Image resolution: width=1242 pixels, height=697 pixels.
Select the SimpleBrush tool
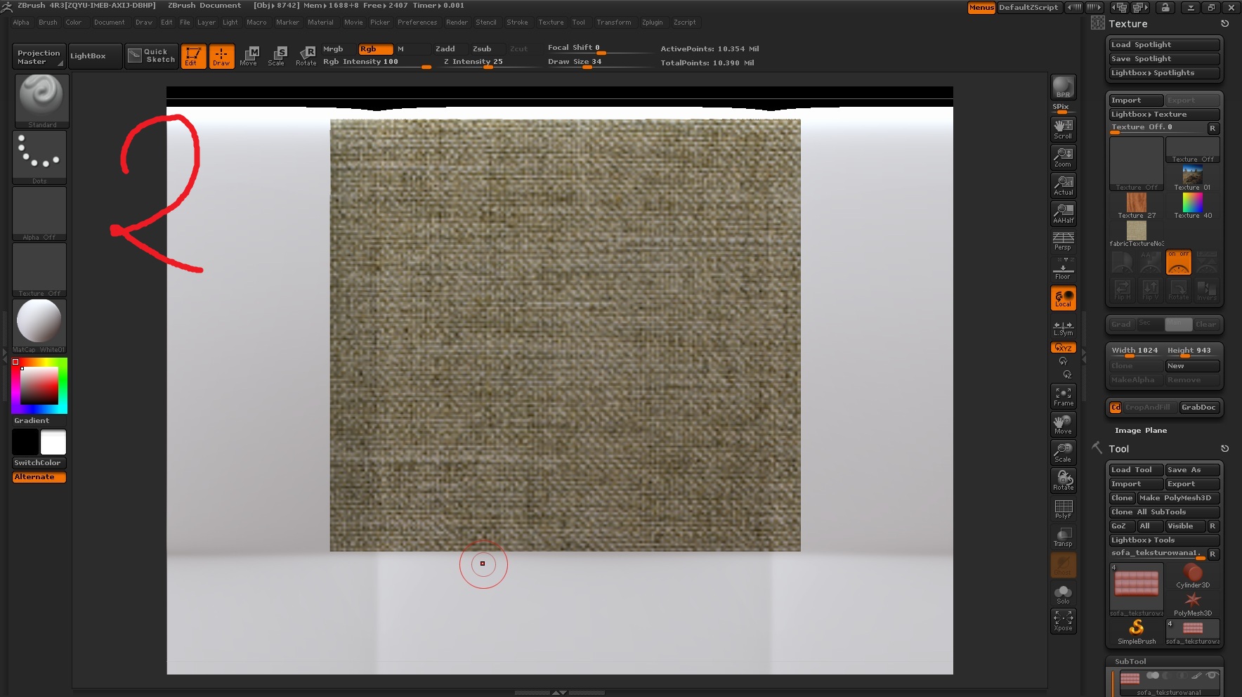(1137, 631)
